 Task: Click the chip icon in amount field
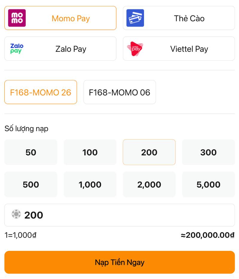point(16,214)
